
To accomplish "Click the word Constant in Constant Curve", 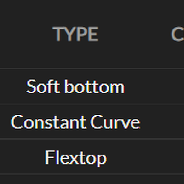I will [x=48, y=122].
